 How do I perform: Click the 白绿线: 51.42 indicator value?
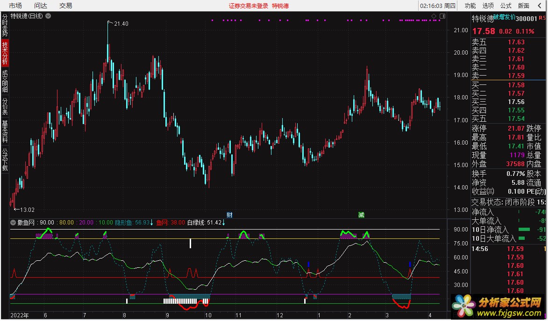click(x=206, y=223)
